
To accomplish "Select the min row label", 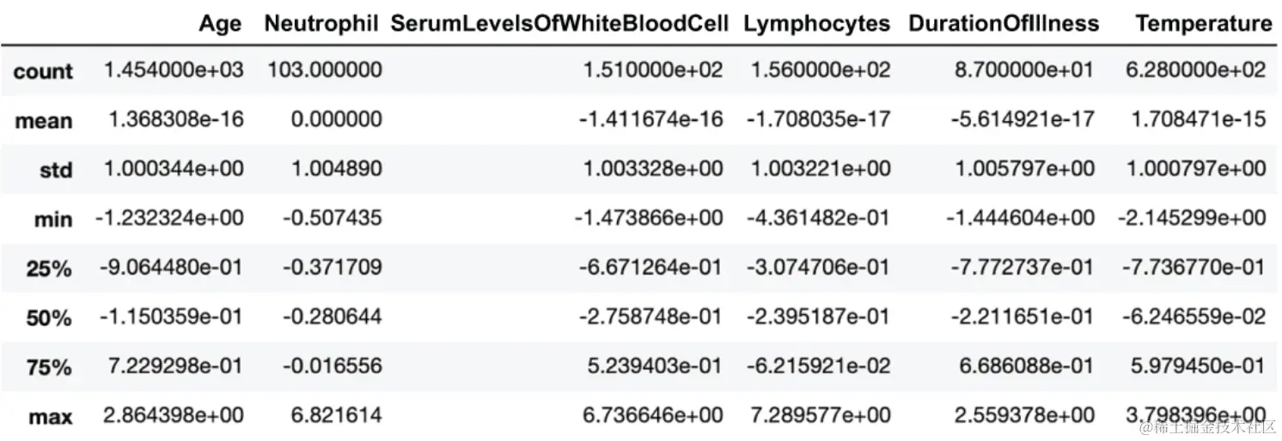I will (x=52, y=220).
